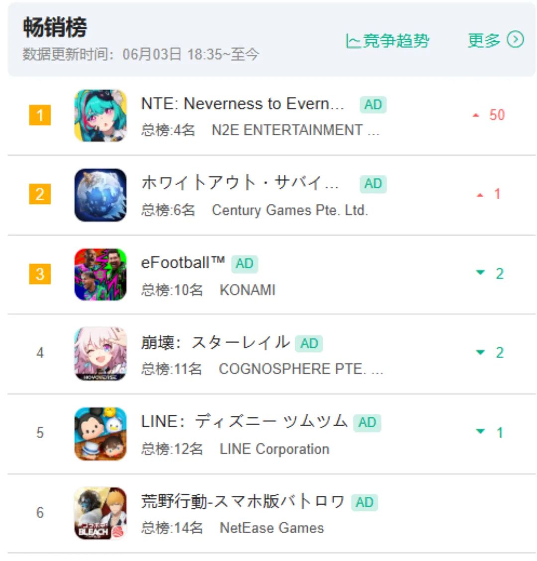Screen dimensions: 537x561
Task: Open the LINE：ディズニー ツムツム title
Action: point(244,422)
